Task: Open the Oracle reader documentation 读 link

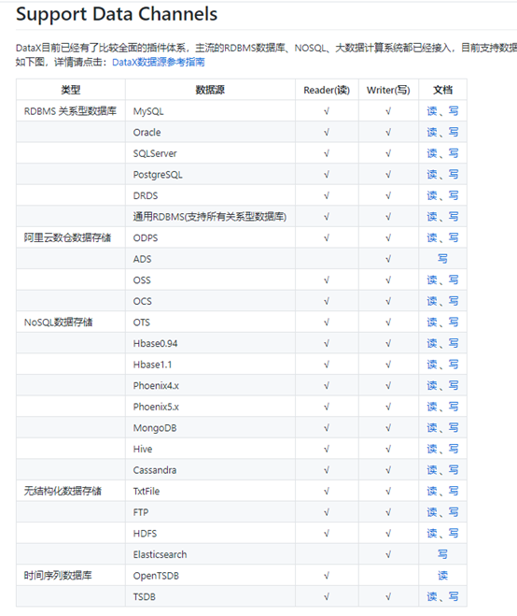Action: 432,132
